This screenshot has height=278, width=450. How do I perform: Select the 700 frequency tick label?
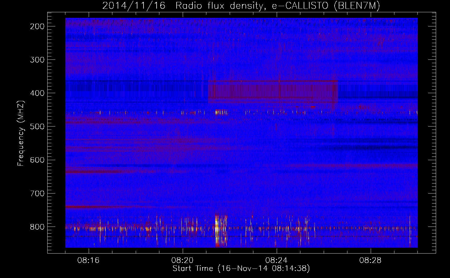[37, 193]
